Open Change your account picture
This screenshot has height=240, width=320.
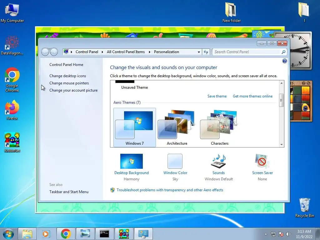73,90
